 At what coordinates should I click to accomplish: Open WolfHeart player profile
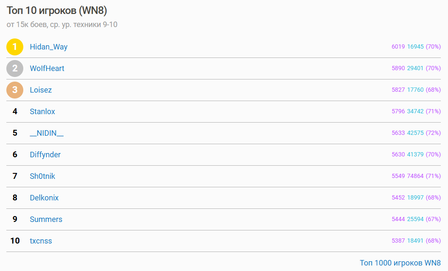tap(47, 68)
